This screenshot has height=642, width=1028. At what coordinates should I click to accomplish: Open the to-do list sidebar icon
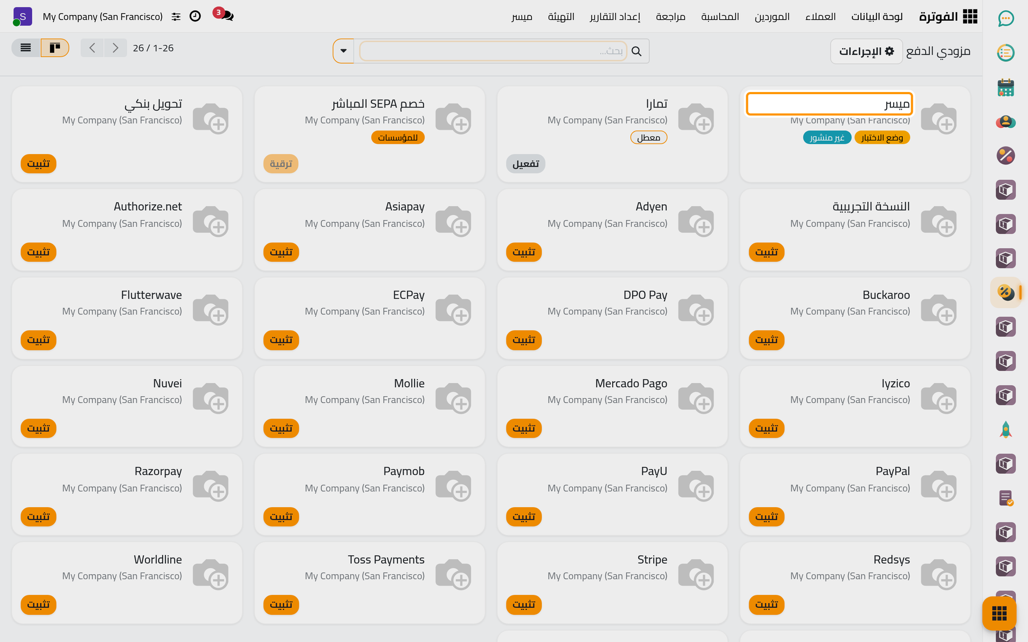tap(1006, 53)
